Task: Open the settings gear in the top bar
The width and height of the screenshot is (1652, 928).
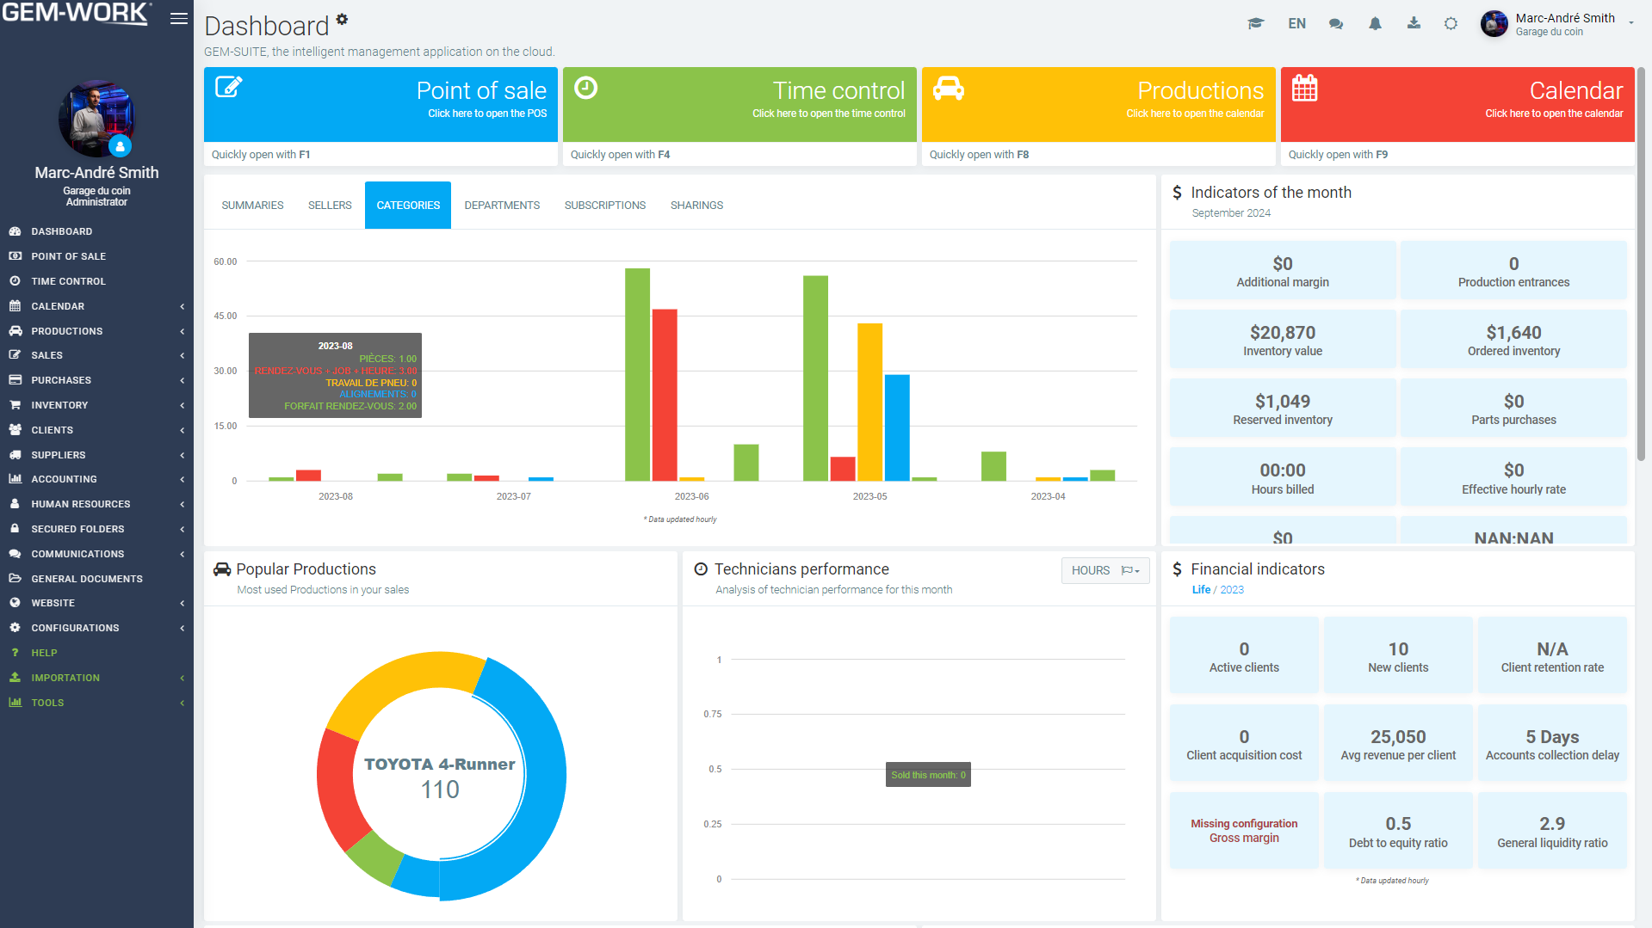Action: (1451, 23)
